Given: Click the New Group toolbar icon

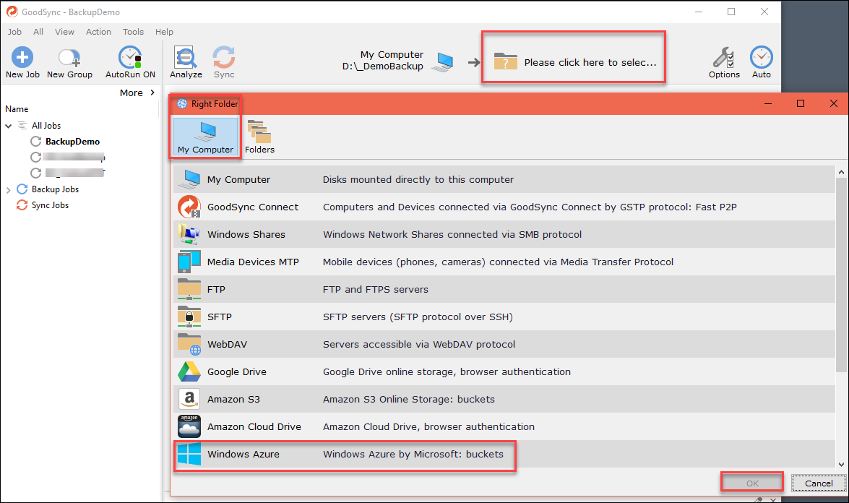Looking at the screenshot, I should [x=69, y=57].
